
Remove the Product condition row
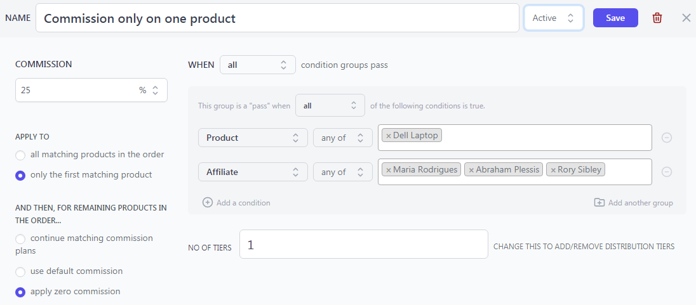666,138
